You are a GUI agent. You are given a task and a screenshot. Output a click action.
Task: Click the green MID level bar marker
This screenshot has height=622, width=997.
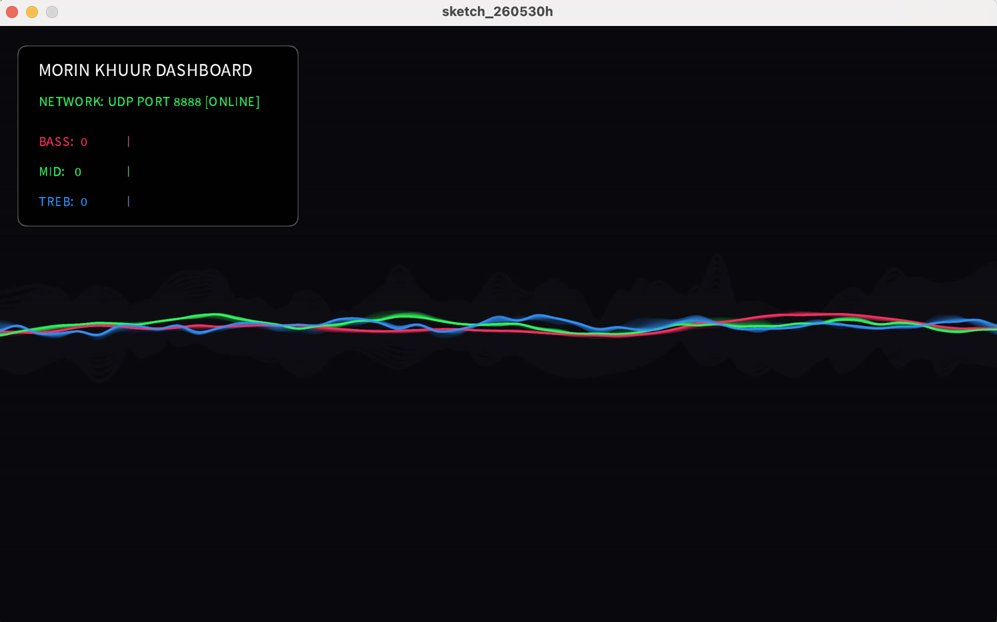pos(129,172)
